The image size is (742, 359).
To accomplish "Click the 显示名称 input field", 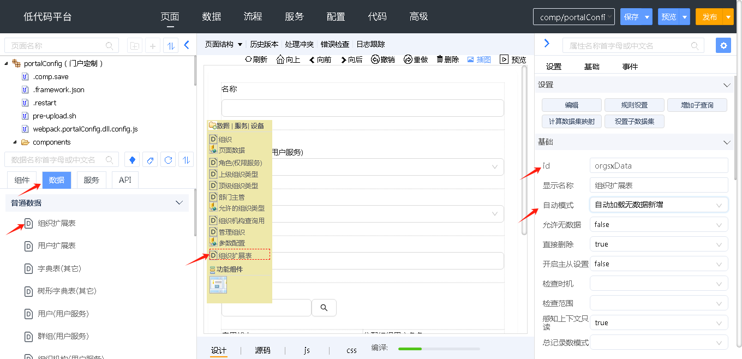I will click(x=659, y=185).
